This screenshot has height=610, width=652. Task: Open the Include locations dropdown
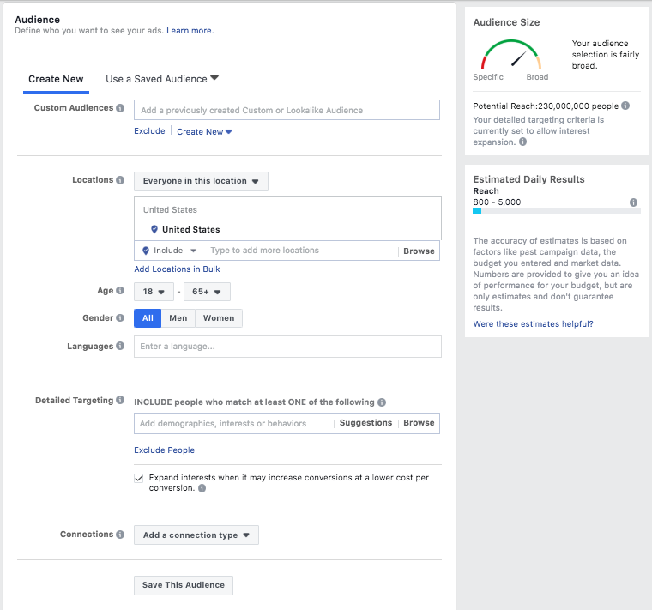point(170,251)
